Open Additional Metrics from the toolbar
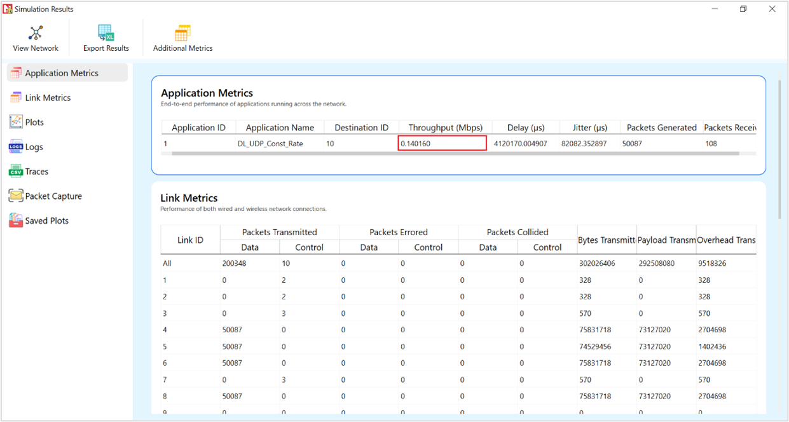 pyautogui.click(x=182, y=33)
